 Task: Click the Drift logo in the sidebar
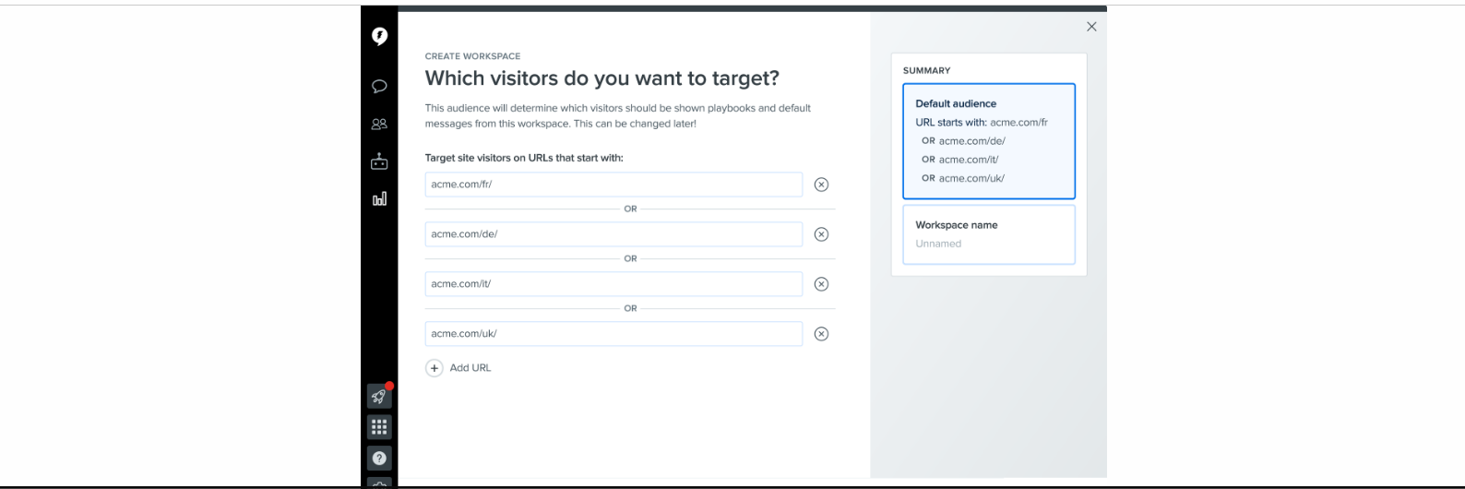(379, 36)
